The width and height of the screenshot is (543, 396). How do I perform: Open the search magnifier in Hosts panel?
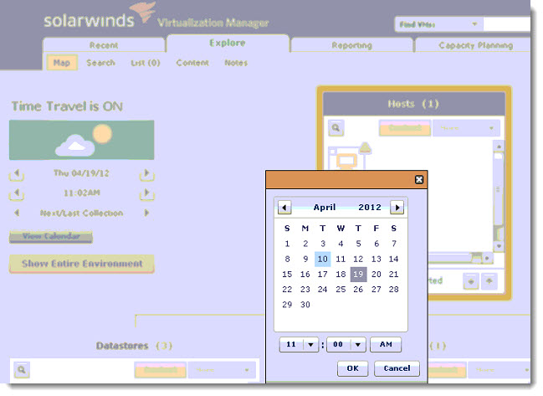336,128
